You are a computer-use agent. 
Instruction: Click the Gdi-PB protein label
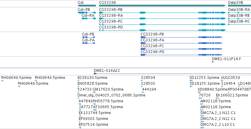88,34
